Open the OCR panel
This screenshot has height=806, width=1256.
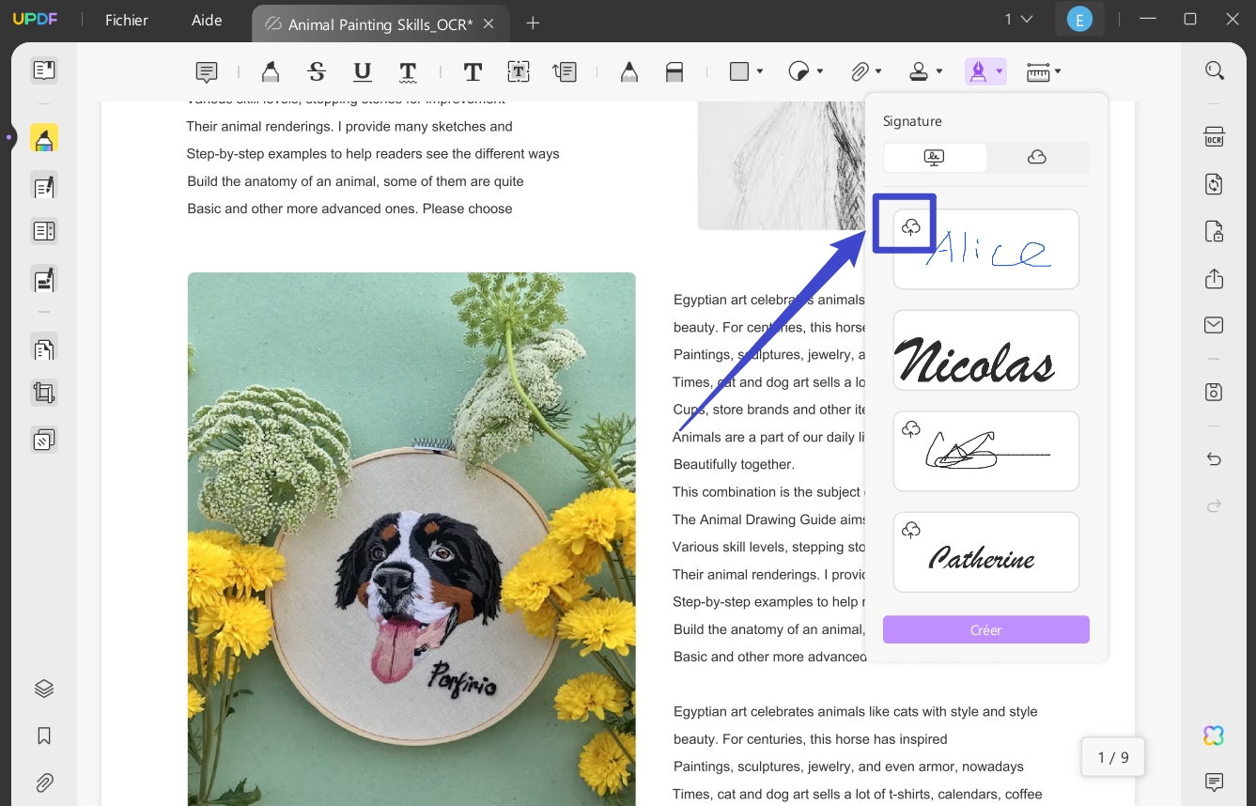point(1213,136)
